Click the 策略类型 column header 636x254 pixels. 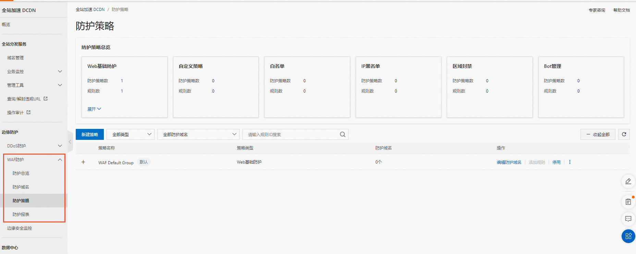point(245,148)
